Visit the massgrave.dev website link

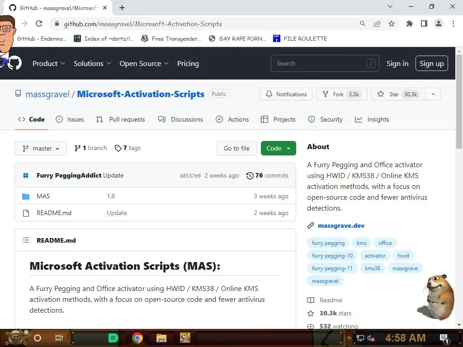(x=341, y=225)
